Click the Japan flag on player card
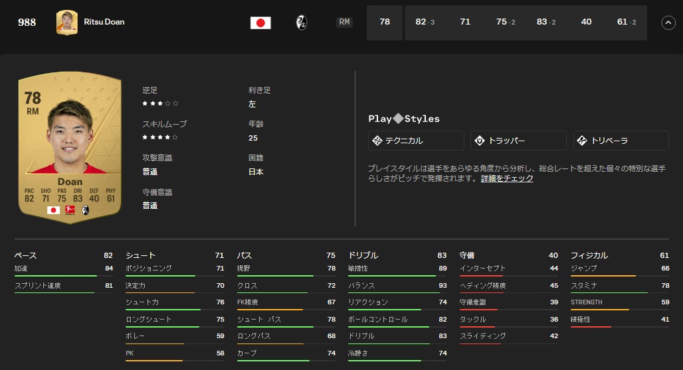Image resolution: width=683 pixels, height=370 pixels. (x=53, y=210)
